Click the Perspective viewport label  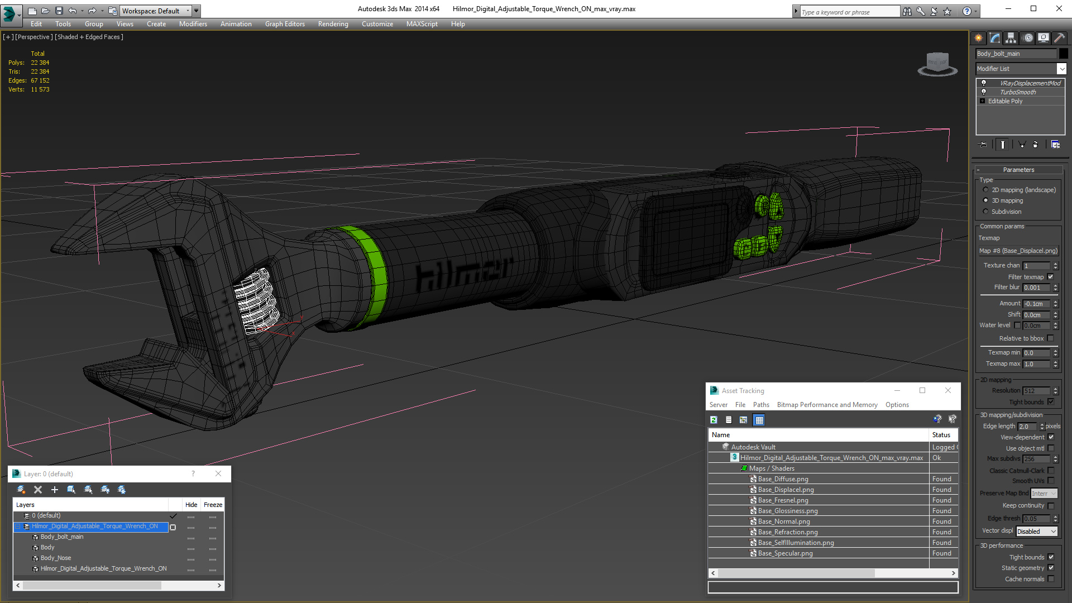click(34, 37)
